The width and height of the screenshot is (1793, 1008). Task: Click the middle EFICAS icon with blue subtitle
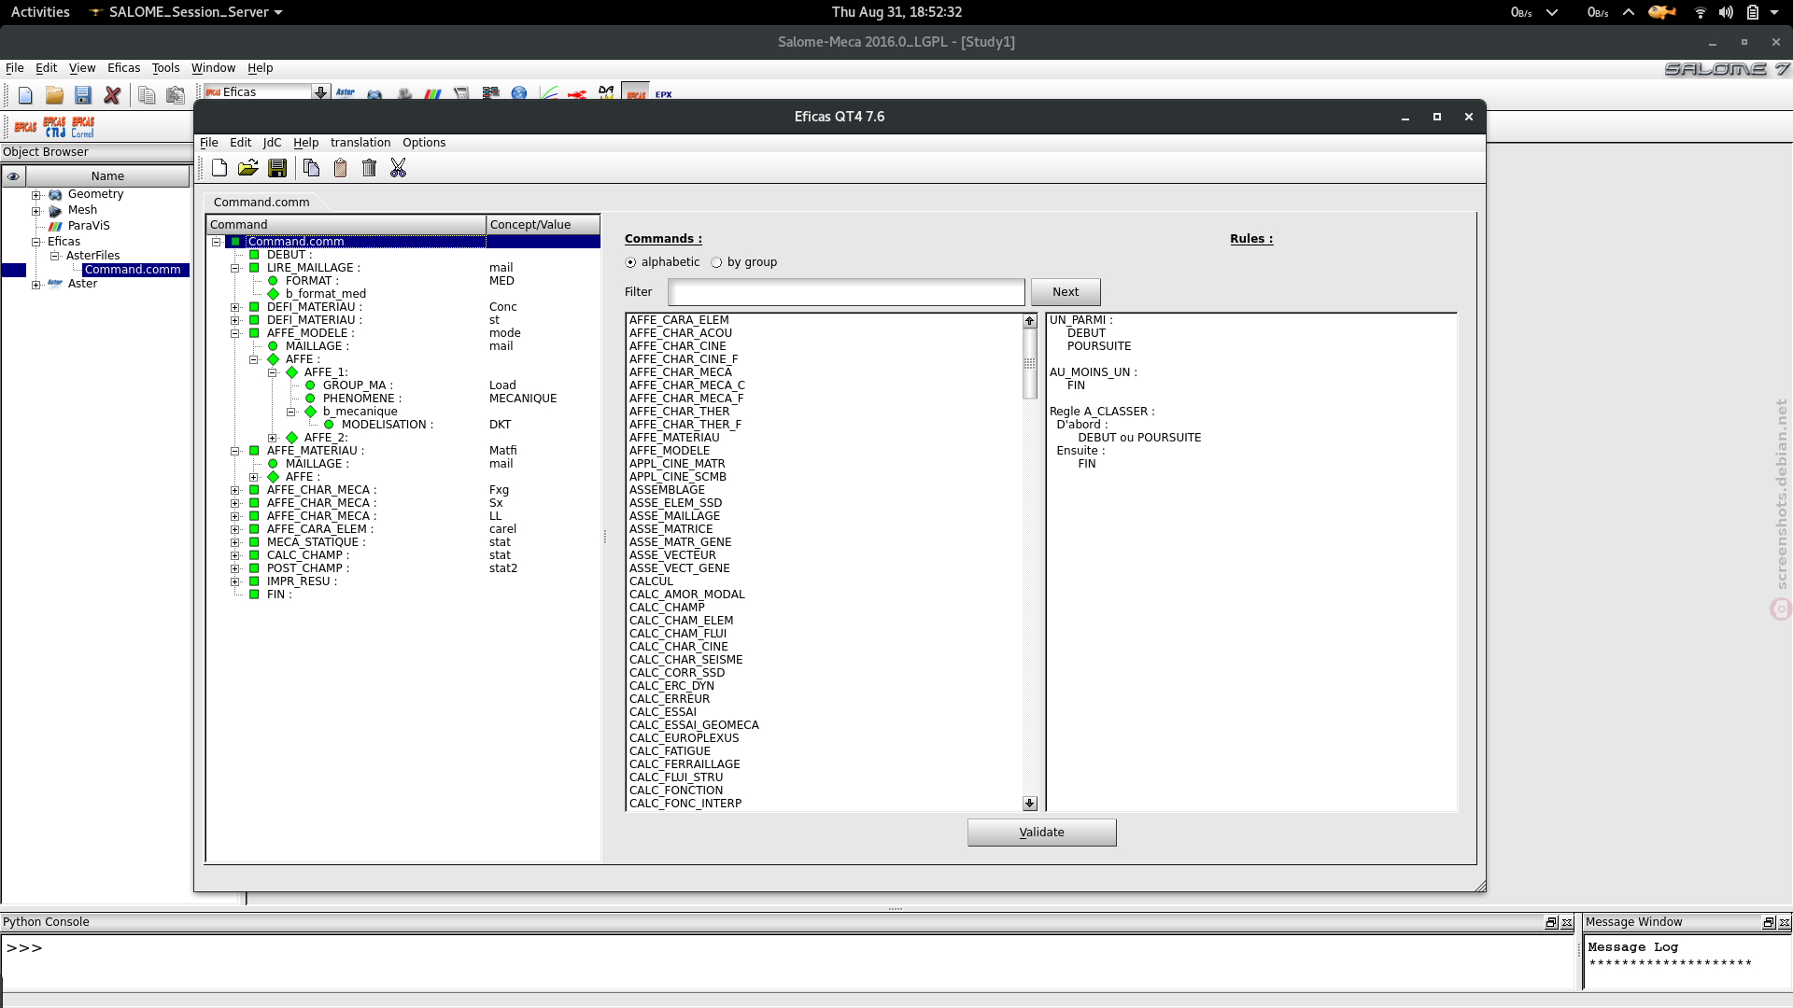[x=54, y=126]
